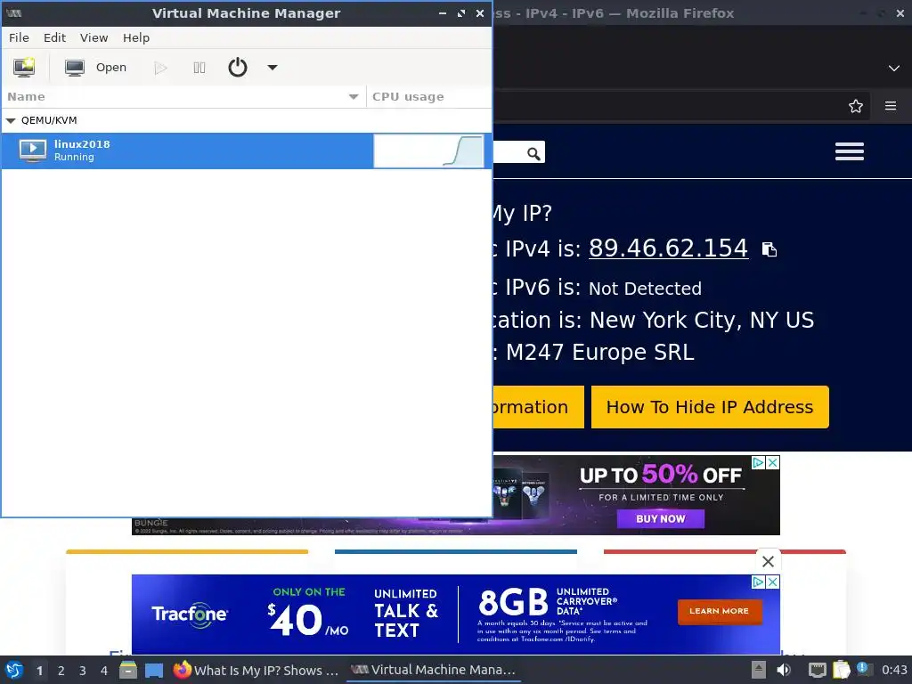Copy the IPv4 address with clipboard icon
This screenshot has width=912, height=684.
tap(769, 249)
